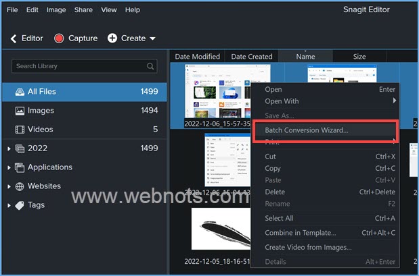Choose Open in the context menu

coord(325,90)
